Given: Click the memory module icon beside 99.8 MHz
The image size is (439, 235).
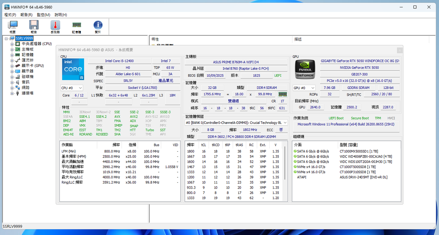Looking at the screenshot, I should 282,94.
